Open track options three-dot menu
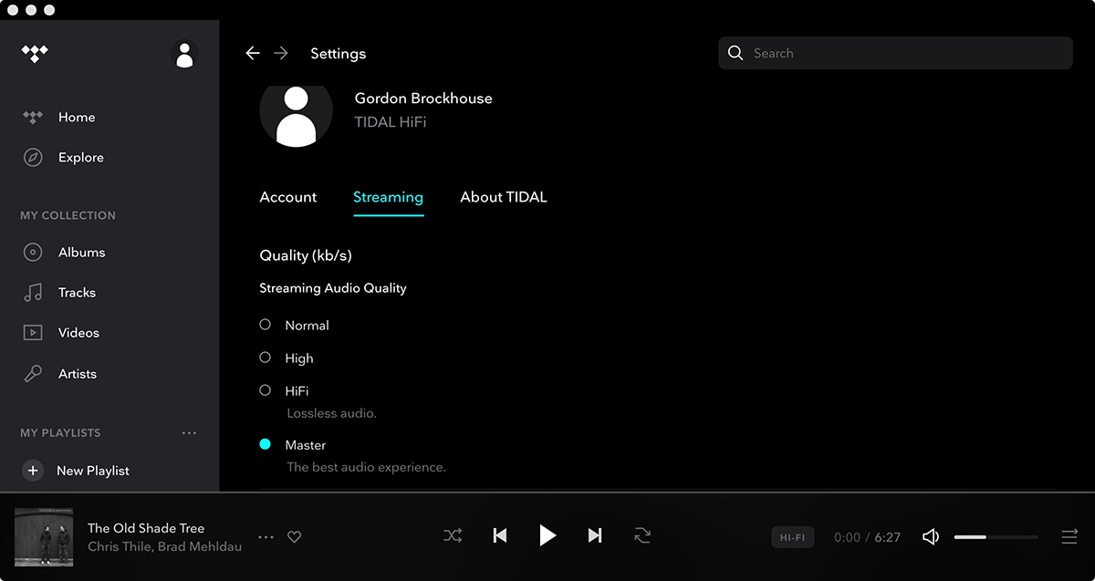The height and width of the screenshot is (581, 1095). 266,537
